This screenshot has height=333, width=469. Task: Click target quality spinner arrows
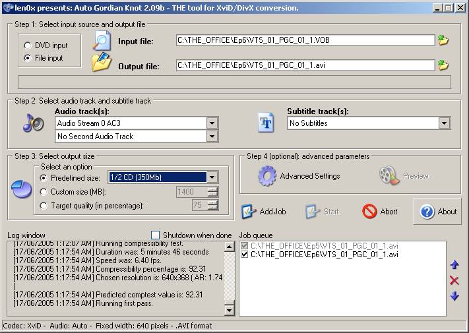[212, 205]
